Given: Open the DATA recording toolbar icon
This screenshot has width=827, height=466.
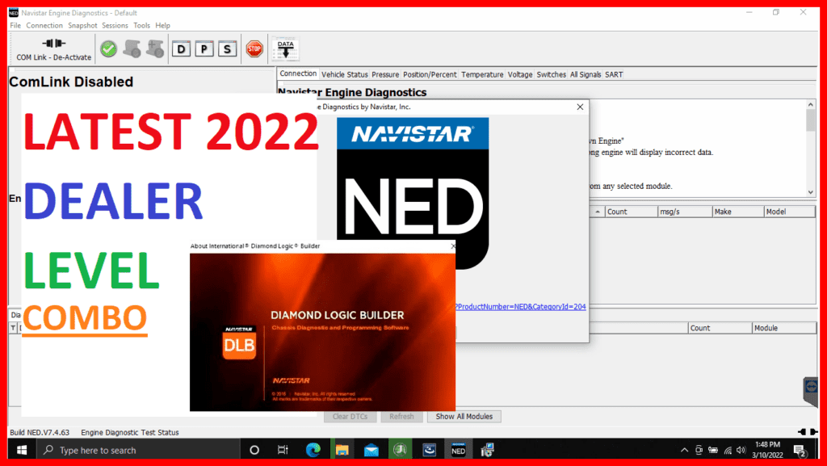Looking at the screenshot, I should tap(285, 48).
